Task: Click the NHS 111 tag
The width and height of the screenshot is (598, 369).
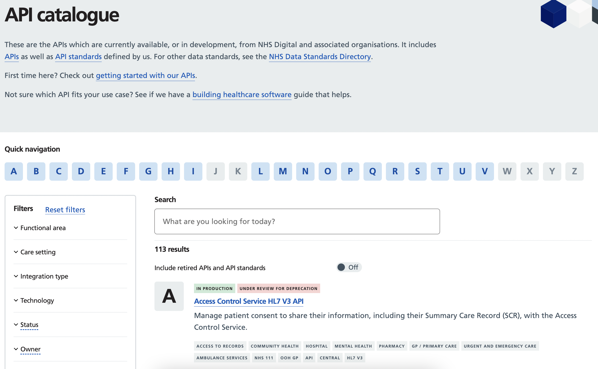Action: click(264, 358)
